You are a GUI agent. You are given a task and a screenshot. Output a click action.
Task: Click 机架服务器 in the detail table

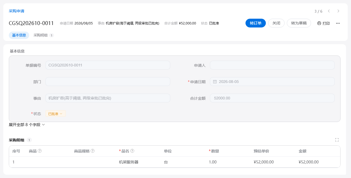point(129,162)
